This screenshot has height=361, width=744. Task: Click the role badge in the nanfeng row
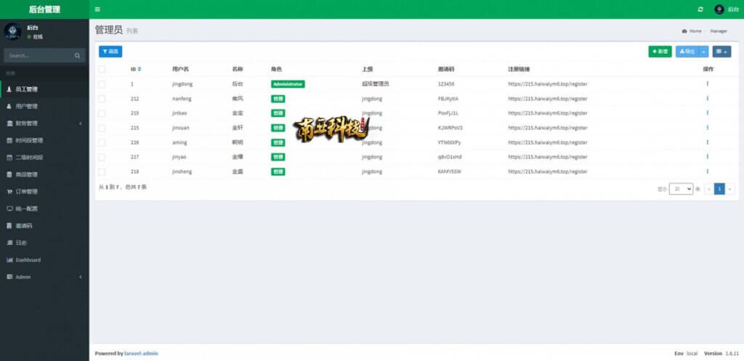click(278, 99)
